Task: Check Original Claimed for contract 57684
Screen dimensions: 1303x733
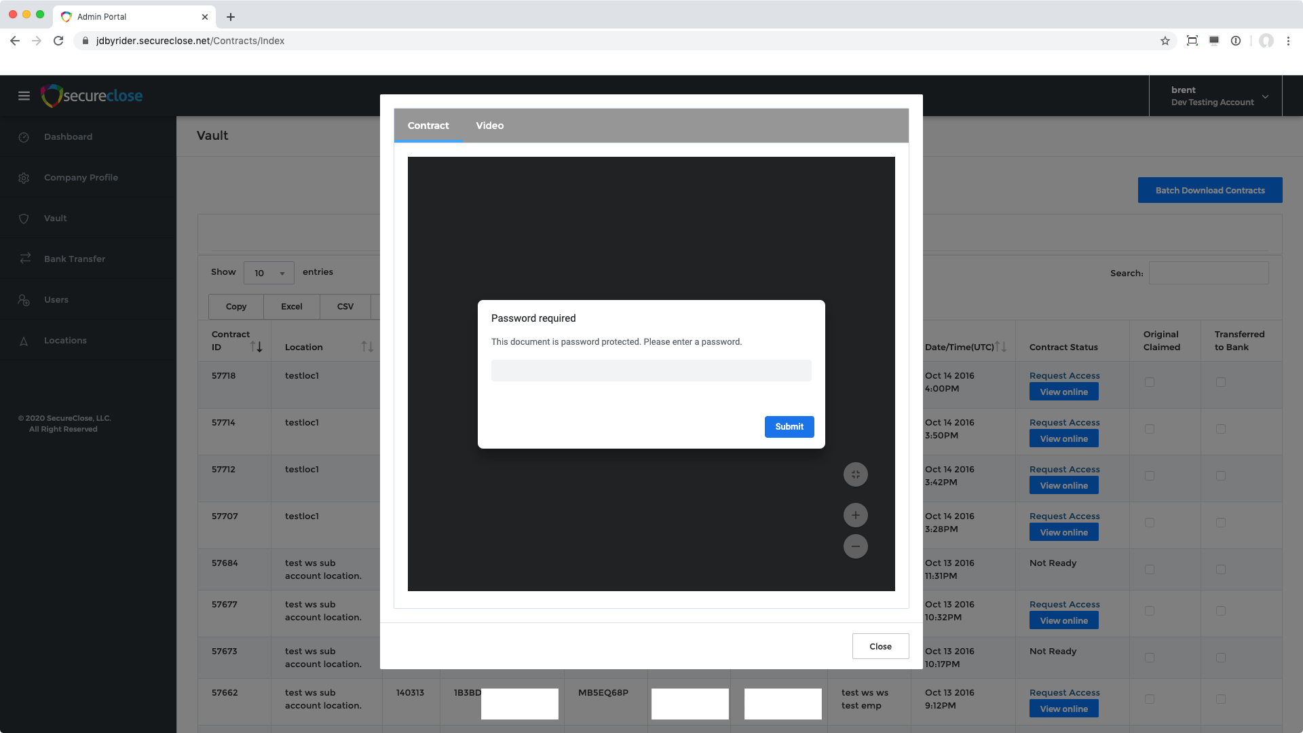Action: click(1149, 570)
